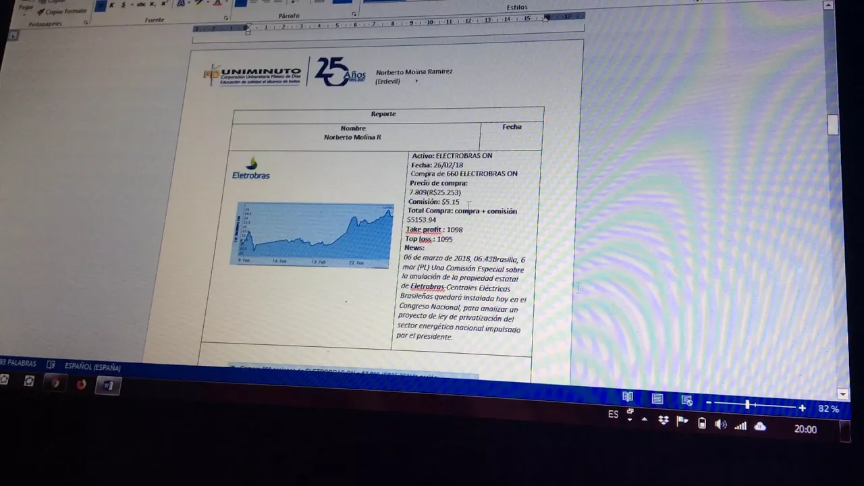Click the 20:00 system clock
Viewport: 864px width, 486px height.
[x=805, y=429]
